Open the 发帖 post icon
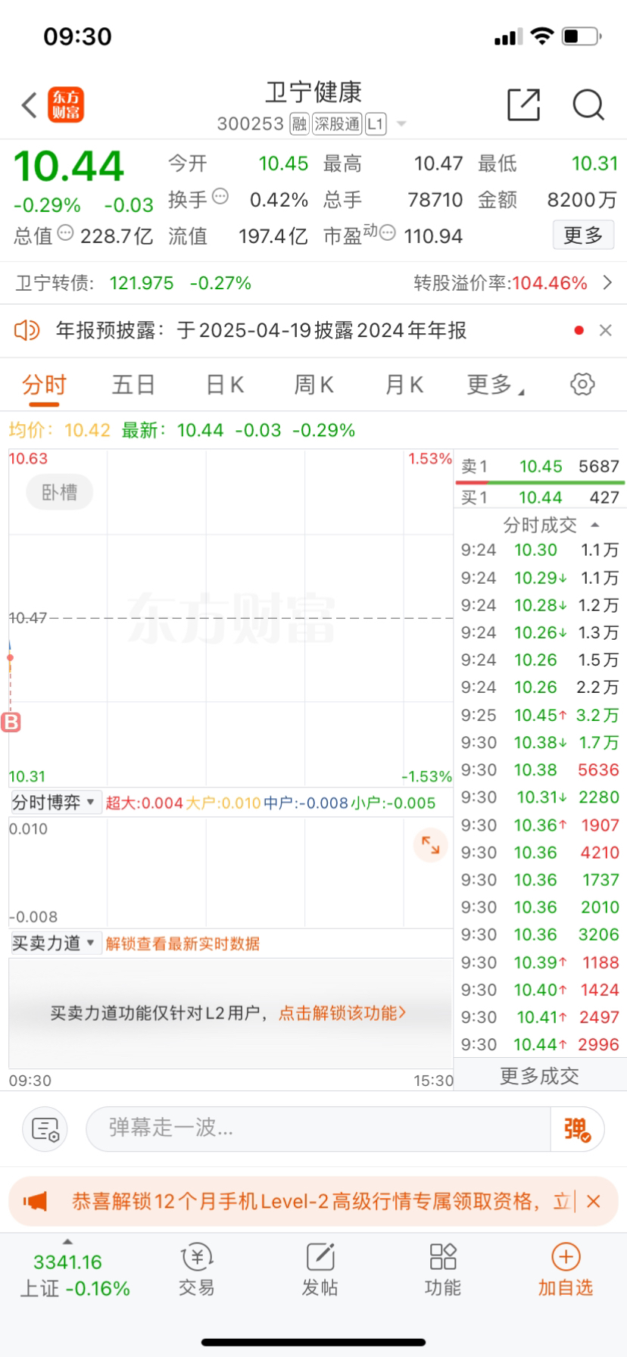The height and width of the screenshot is (1357, 627). click(320, 1270)
